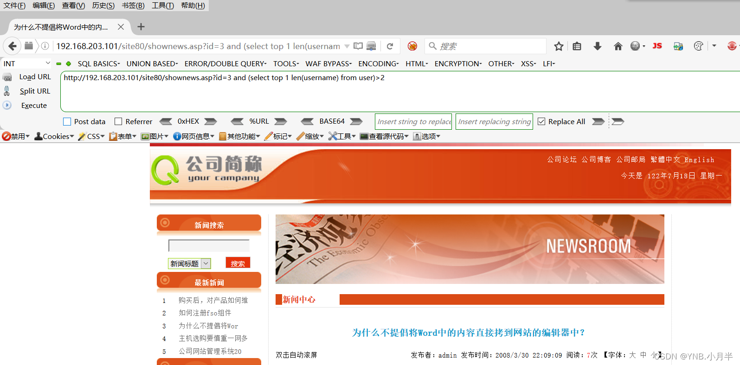740x365 pixels.
Task: Open news item 如何注册fso组件
Action: 205,313
